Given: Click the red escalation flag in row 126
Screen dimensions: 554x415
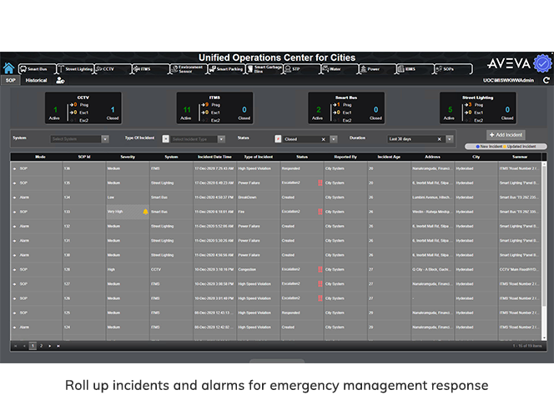Looking at the screenshot, I should [320, 298].
